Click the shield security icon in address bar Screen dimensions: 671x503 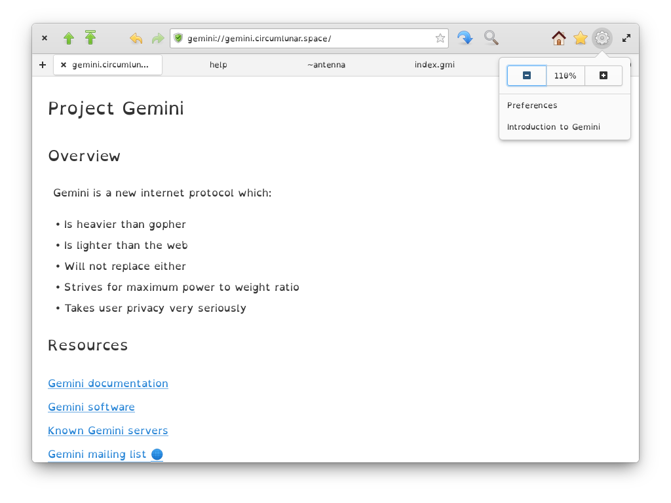pyautogui.click(x=178, y=38)
